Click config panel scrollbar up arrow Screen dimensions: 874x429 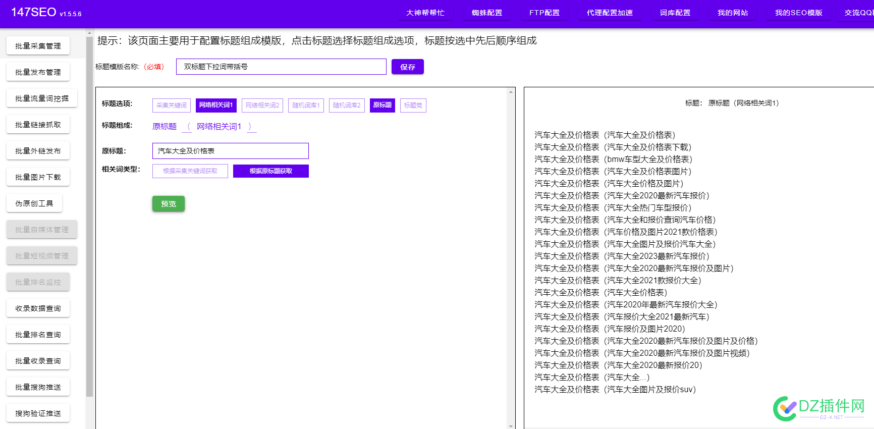point(511,92)
